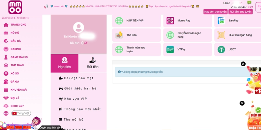
Task: Click the MMOO logo
Action: click(16, 7)
